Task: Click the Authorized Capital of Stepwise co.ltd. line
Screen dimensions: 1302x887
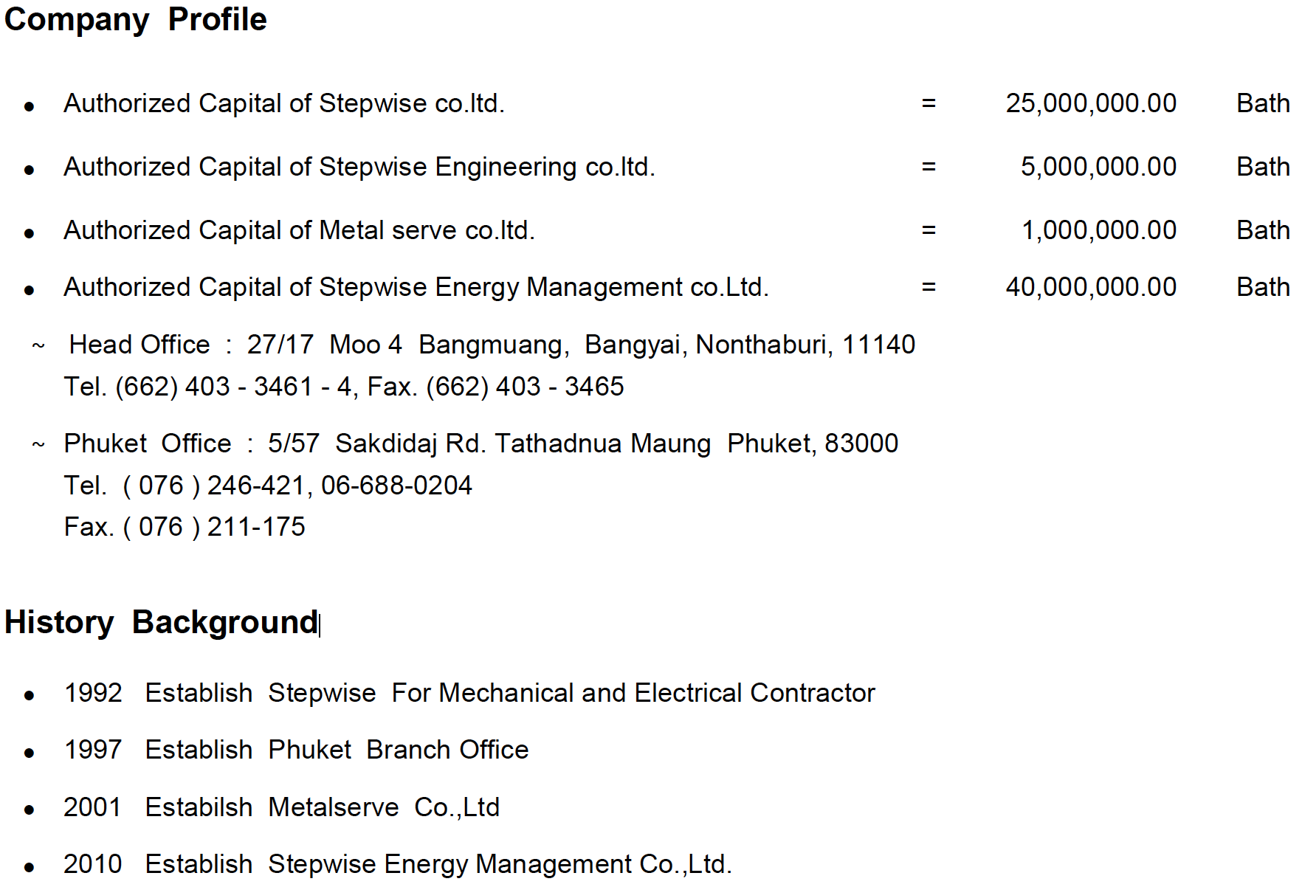Action: tap(283, 103)
